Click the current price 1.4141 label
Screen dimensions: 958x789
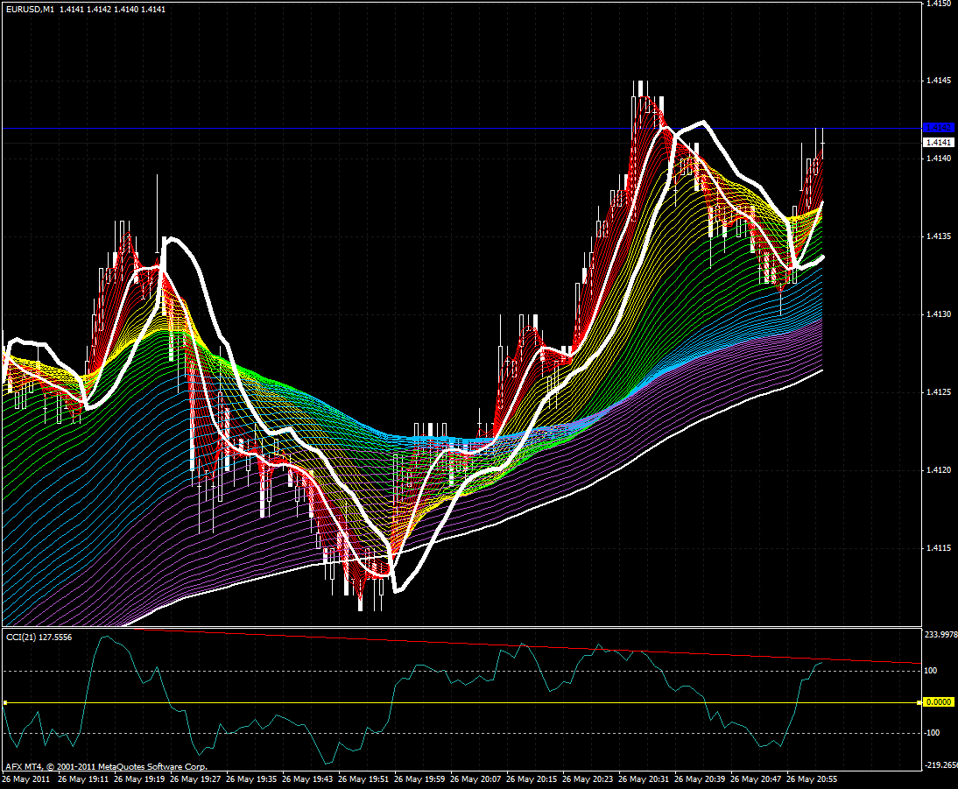tap(939, 143)
